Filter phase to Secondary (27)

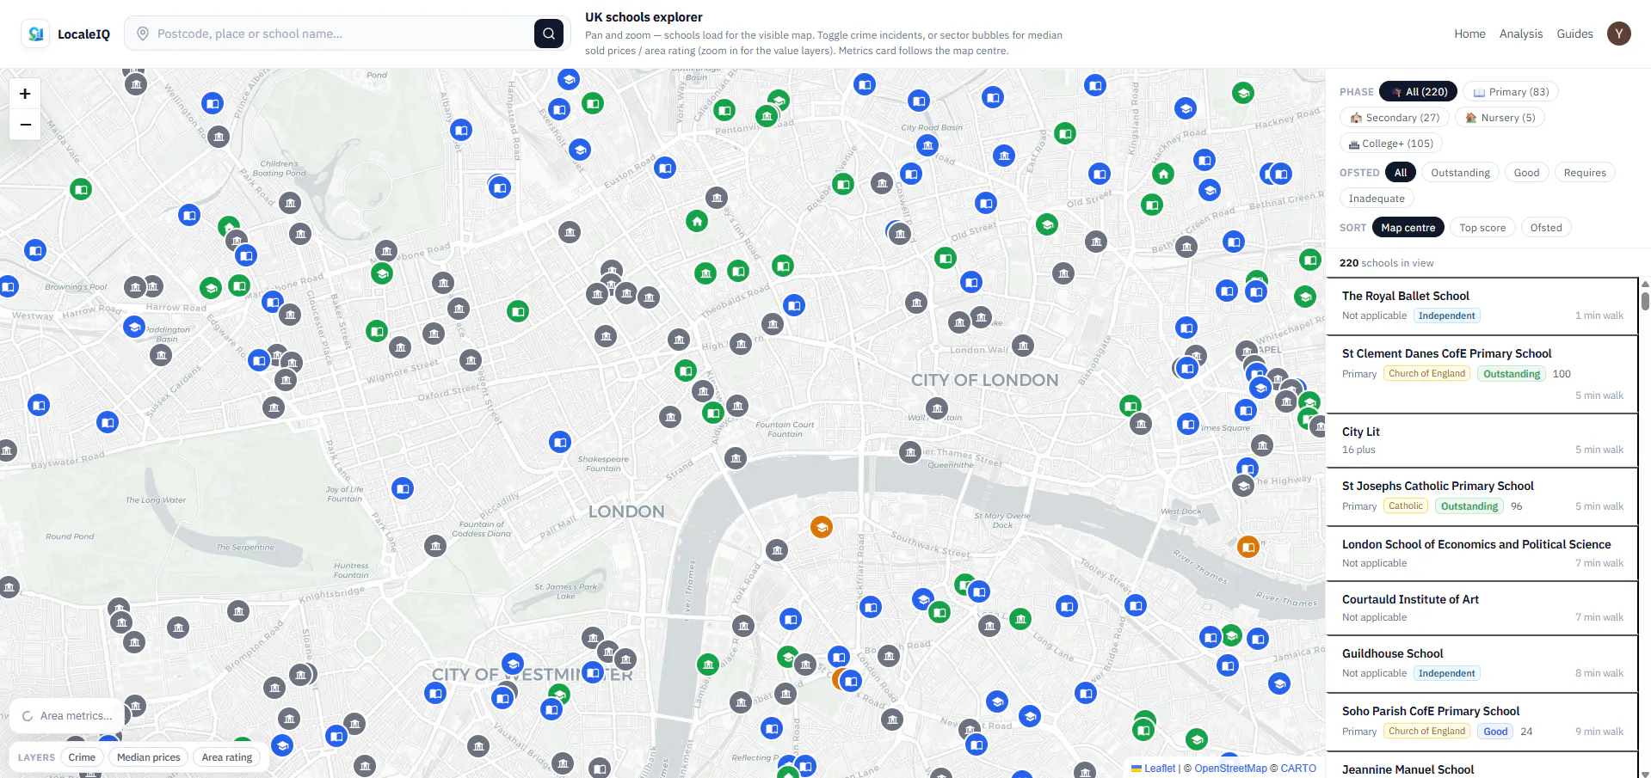tap(1395, 118)
